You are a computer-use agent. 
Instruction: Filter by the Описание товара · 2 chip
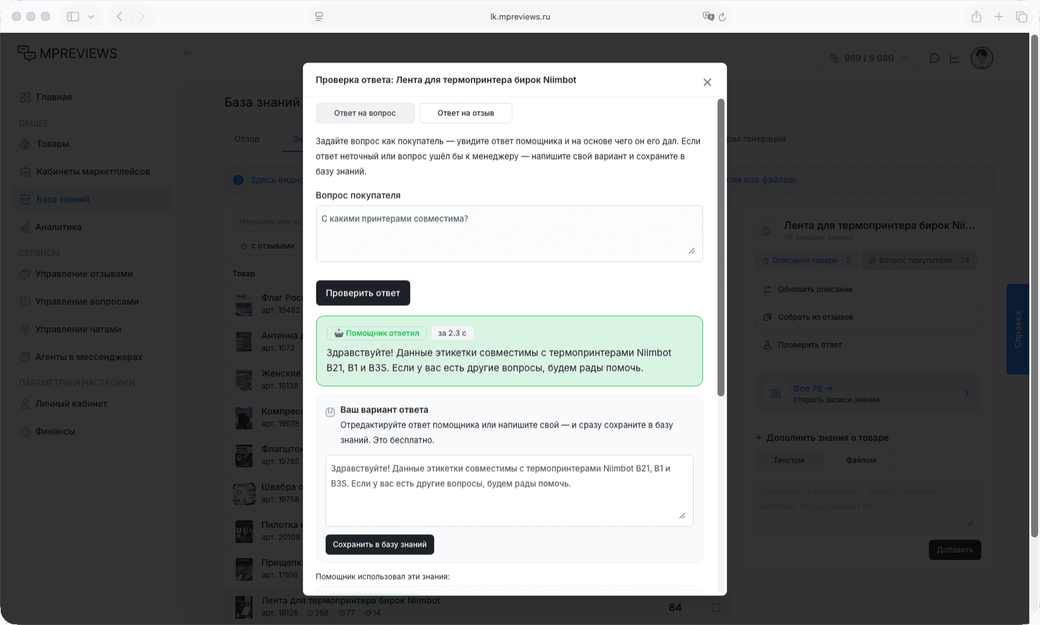point(806,260)
